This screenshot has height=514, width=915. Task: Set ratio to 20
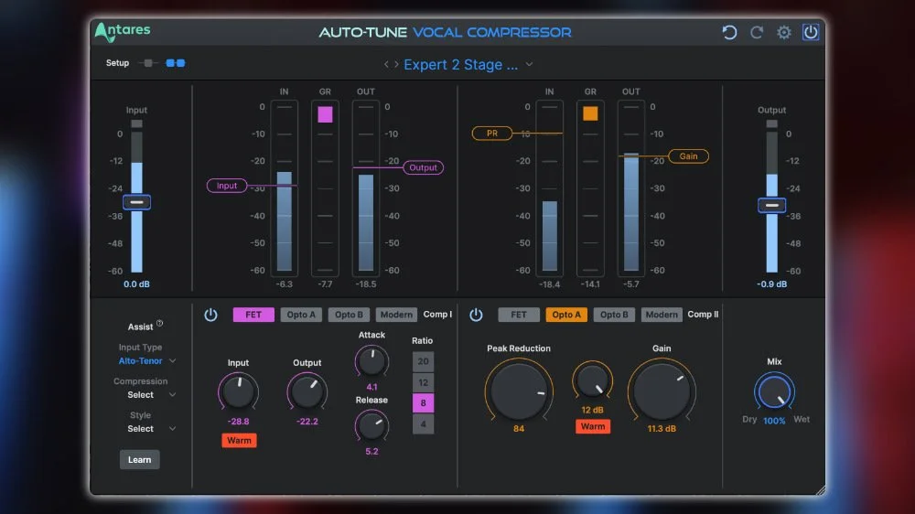coord(423,362)
